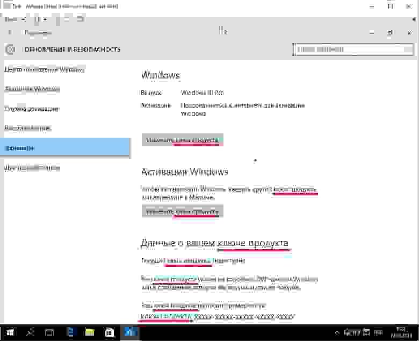The height and width of the screenshot is (341, 419).
Task: Focus the Settings search field
Action: coord(353,49)
